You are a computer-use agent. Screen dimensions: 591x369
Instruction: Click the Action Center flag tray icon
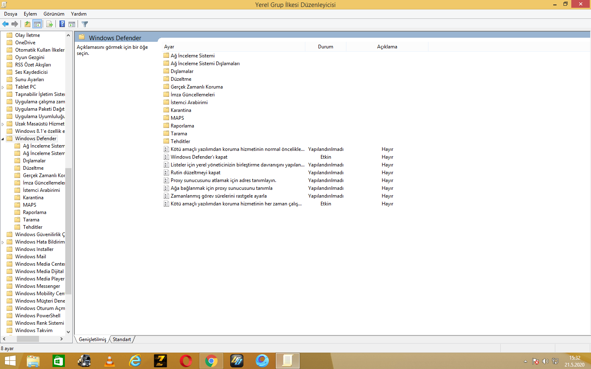(535, 361)
